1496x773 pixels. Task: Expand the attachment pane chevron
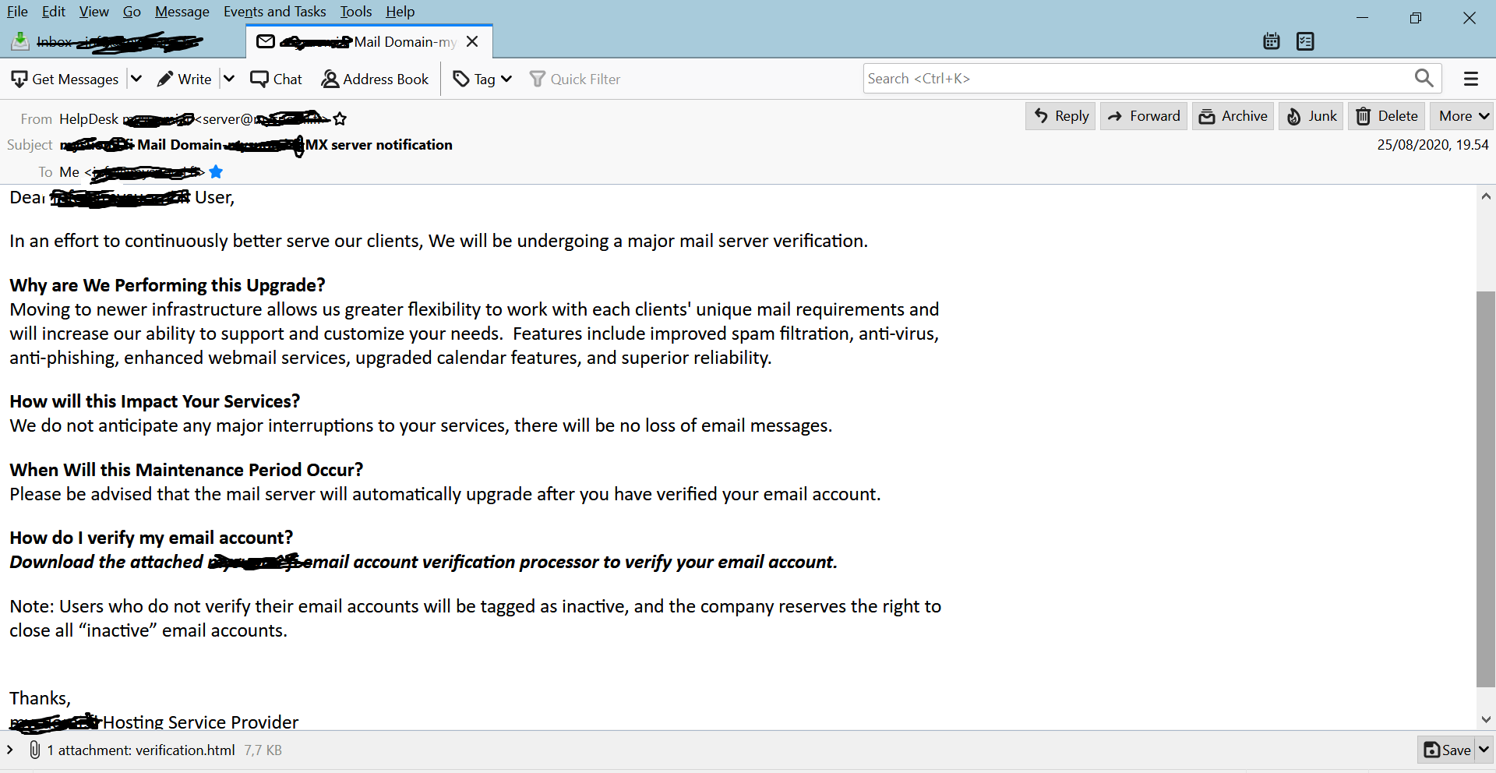(x=10, y=750)
